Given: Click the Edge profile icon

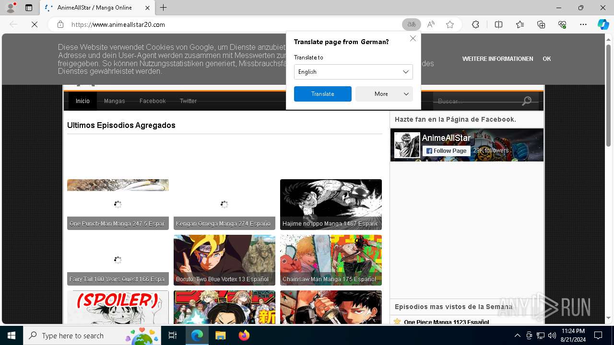Looking at the screenshot, I should (x=11, y=8).
